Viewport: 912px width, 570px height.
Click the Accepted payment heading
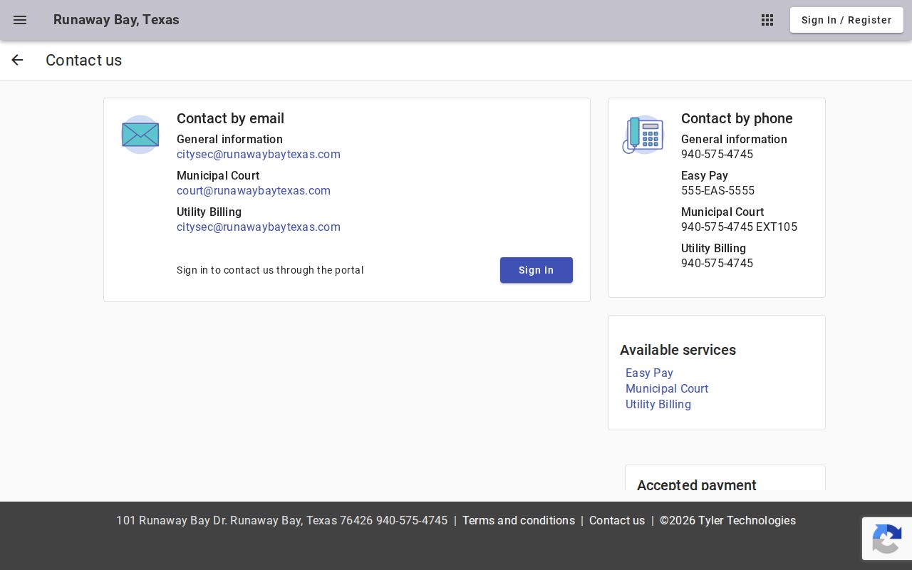697,484
